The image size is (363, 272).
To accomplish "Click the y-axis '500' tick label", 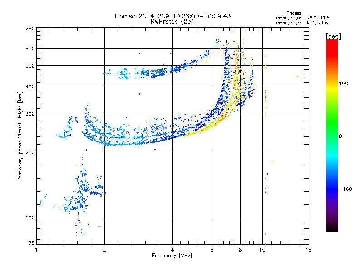I will [30, 66].
